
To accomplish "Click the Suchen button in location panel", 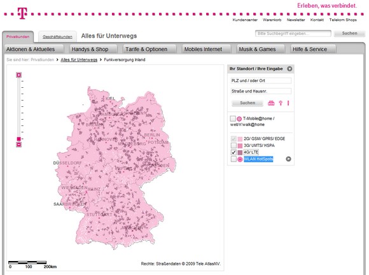I will [x=247, y=103].
